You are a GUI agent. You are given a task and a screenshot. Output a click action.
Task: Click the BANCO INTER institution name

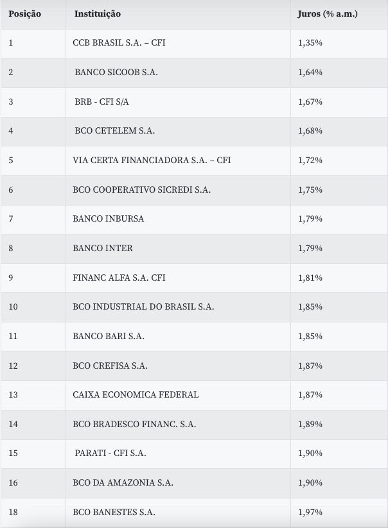tap(103, 248)
